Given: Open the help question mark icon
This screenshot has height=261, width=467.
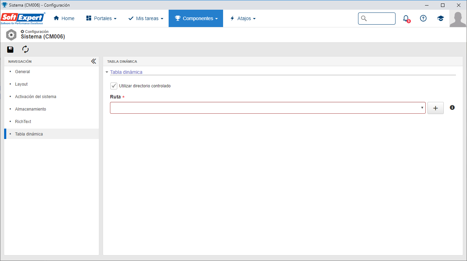Looking at the screenshot, I should [423, 18].
